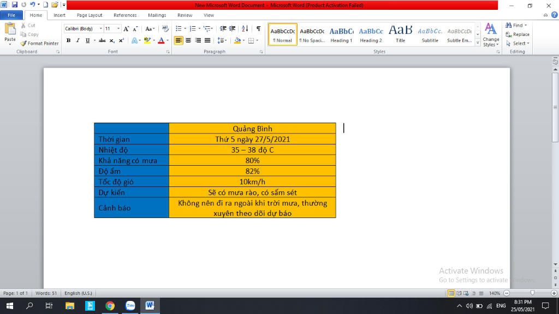Apply the Title style

point(400,34)
